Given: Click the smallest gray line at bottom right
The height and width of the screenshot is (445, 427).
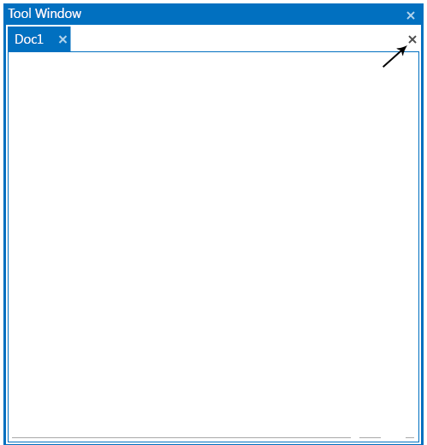Looking at the screenshot, I should (410, 437).
